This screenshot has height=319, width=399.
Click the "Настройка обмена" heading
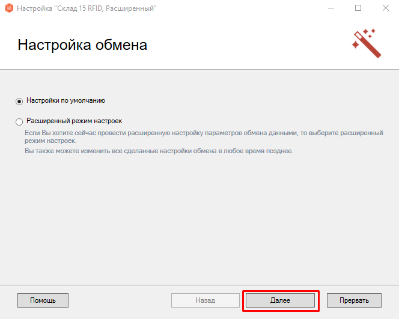pyautogui.click(x=82, y=45)
